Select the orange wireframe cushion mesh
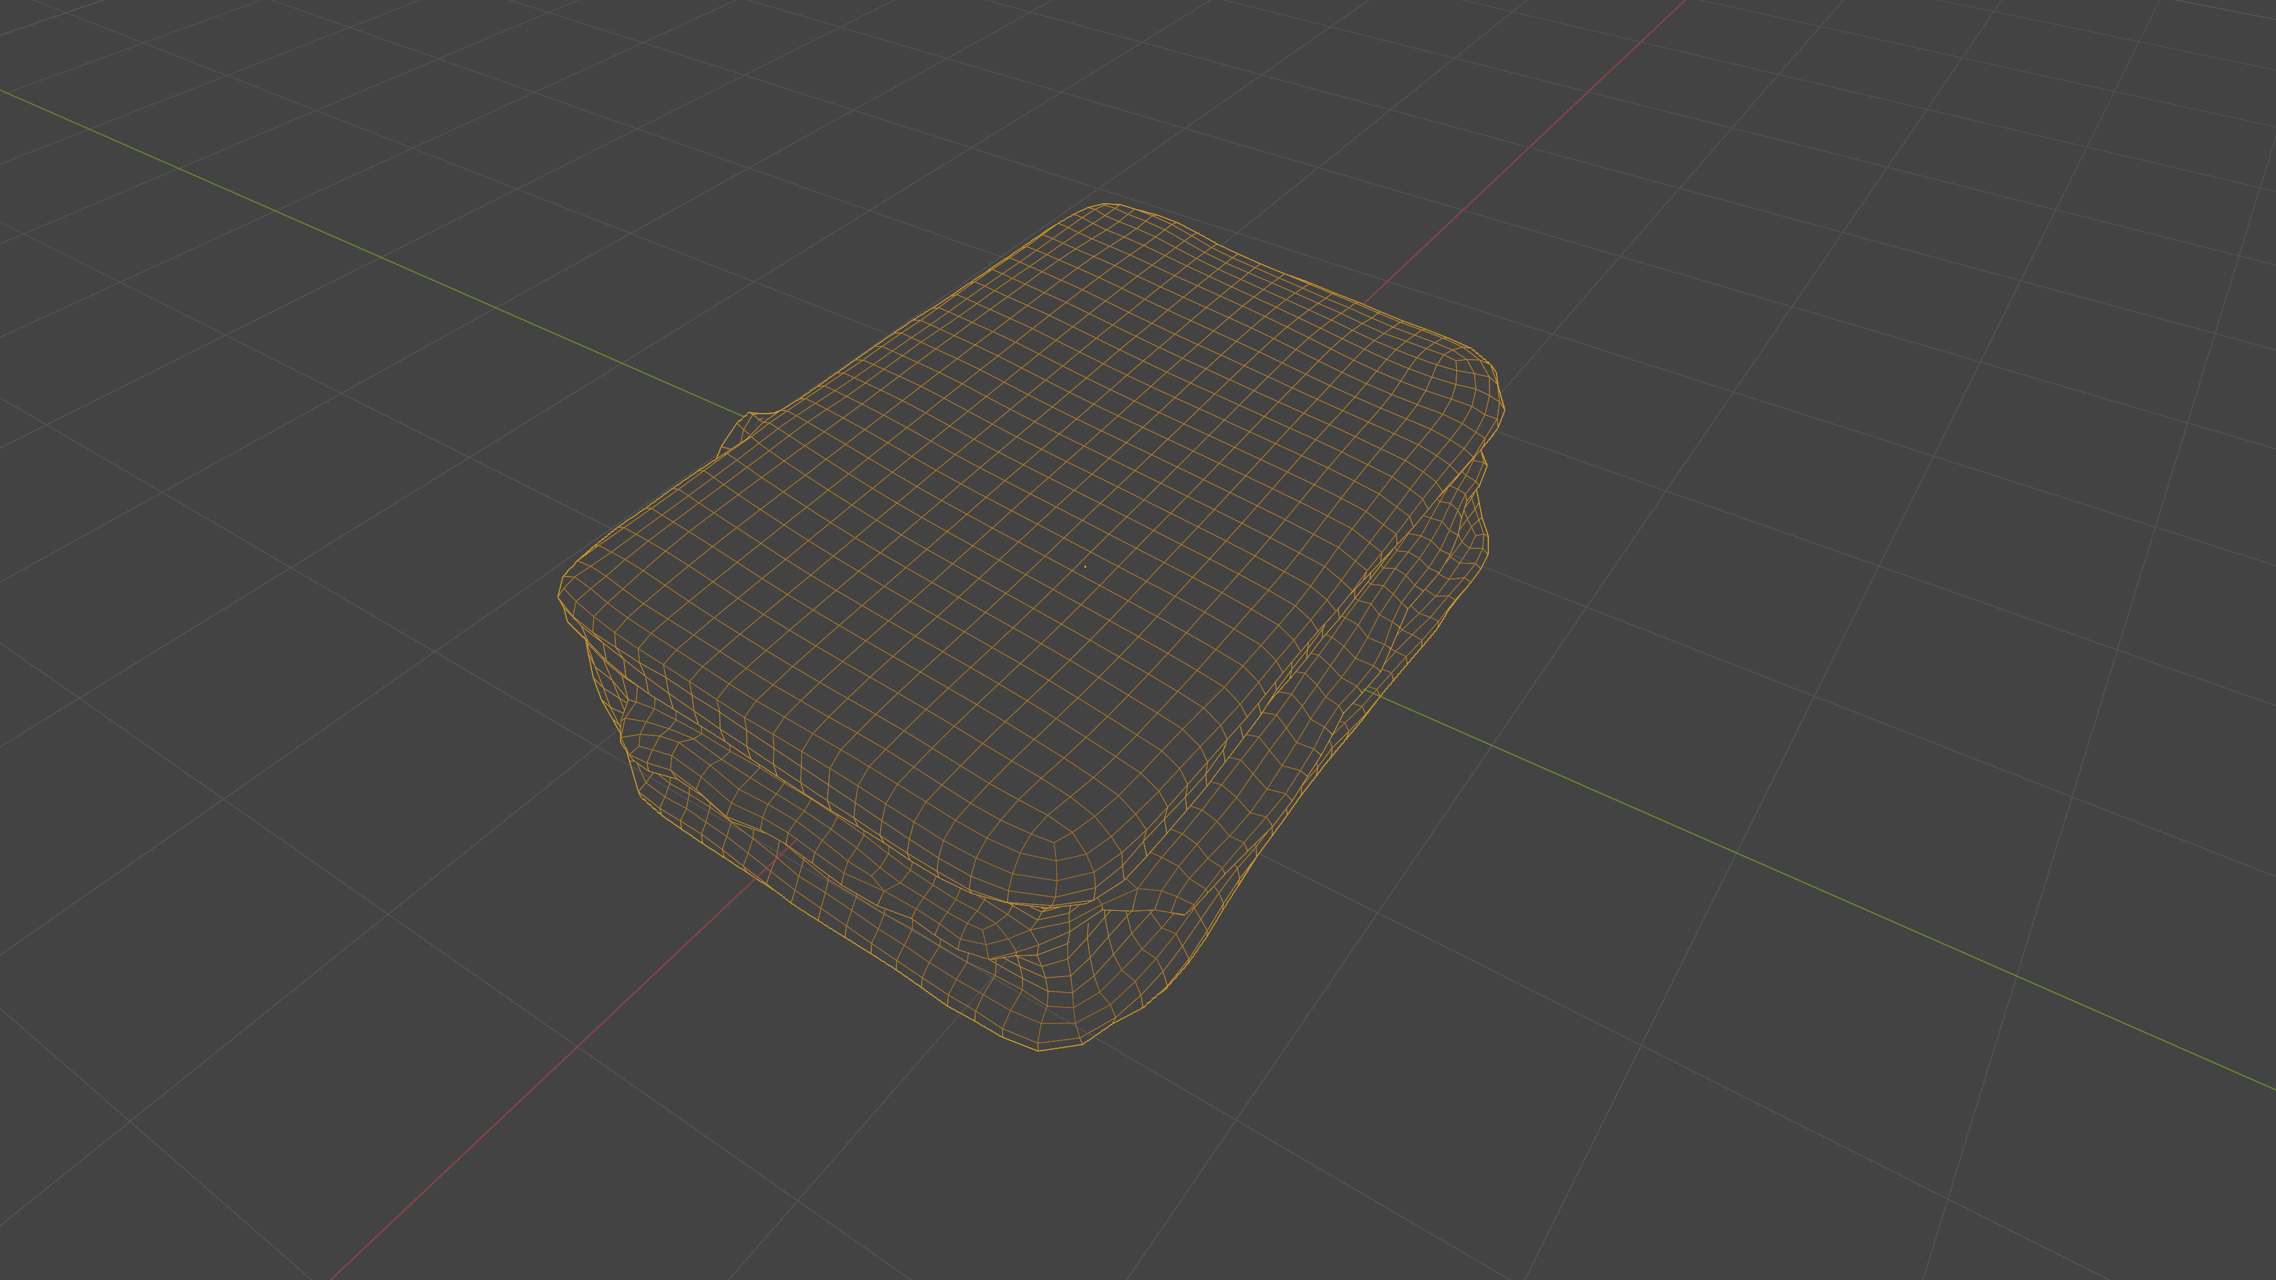 pyautogui.click(x=1031, y=626)
